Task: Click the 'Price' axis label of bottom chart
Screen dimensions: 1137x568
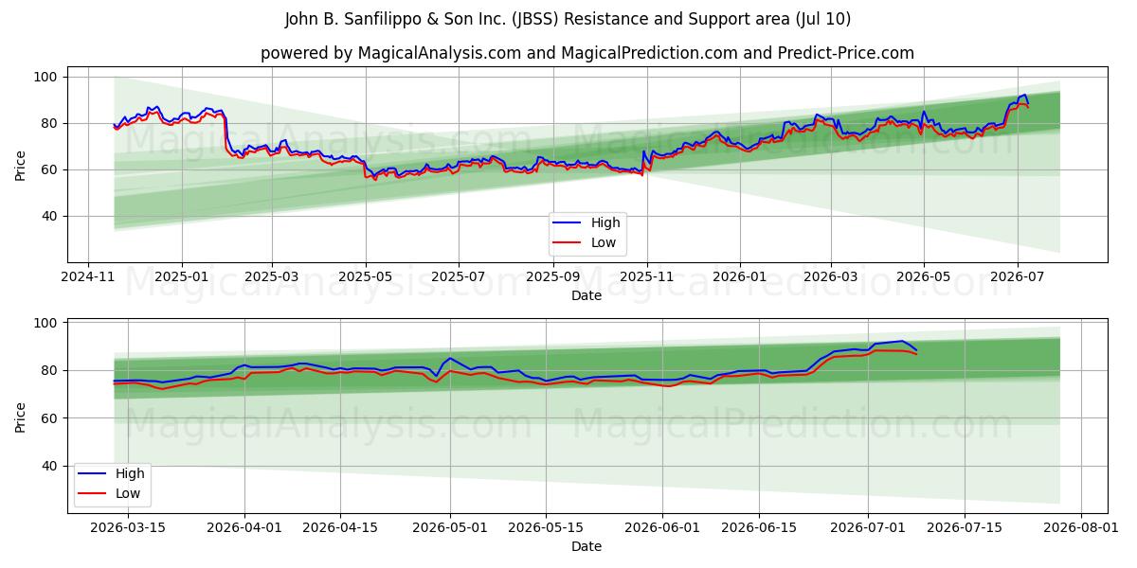Action: pyautogui.click(x=21, y=416)
